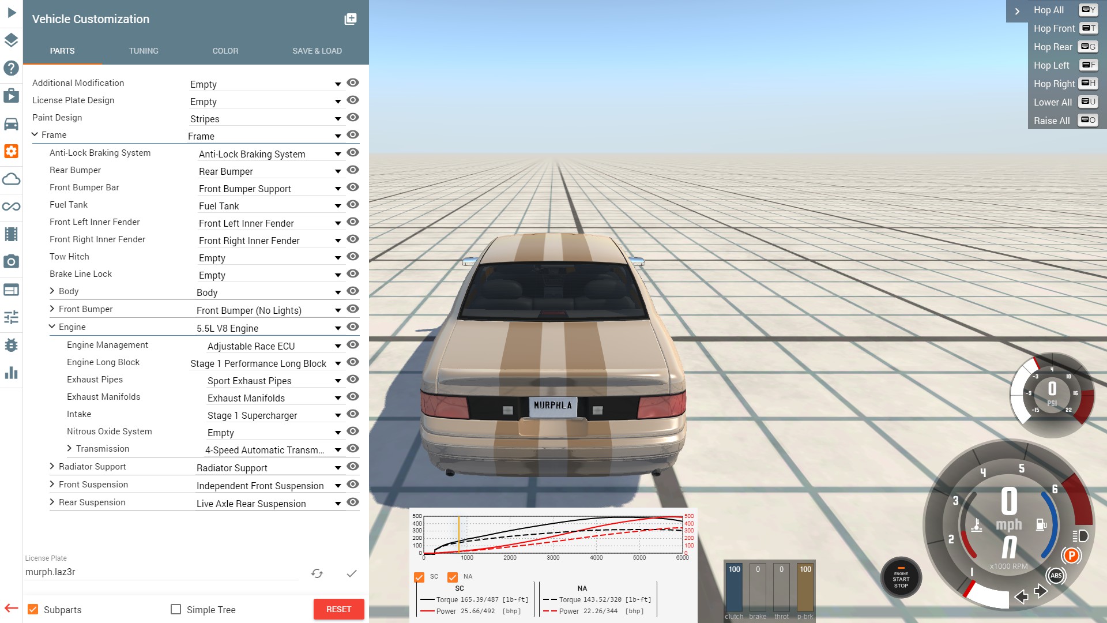The width and height of the screenshot is (1107, 623).
Task: Enable the Simple Tree checkbox
Action: [x=176, y=609]
